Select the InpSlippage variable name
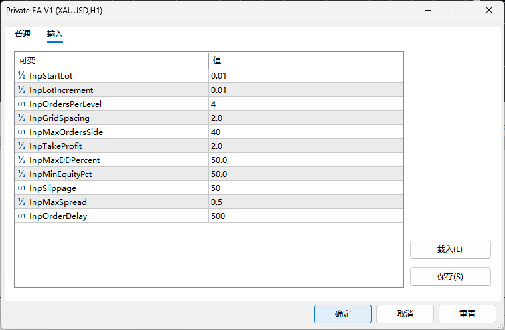 pos(53,188)
